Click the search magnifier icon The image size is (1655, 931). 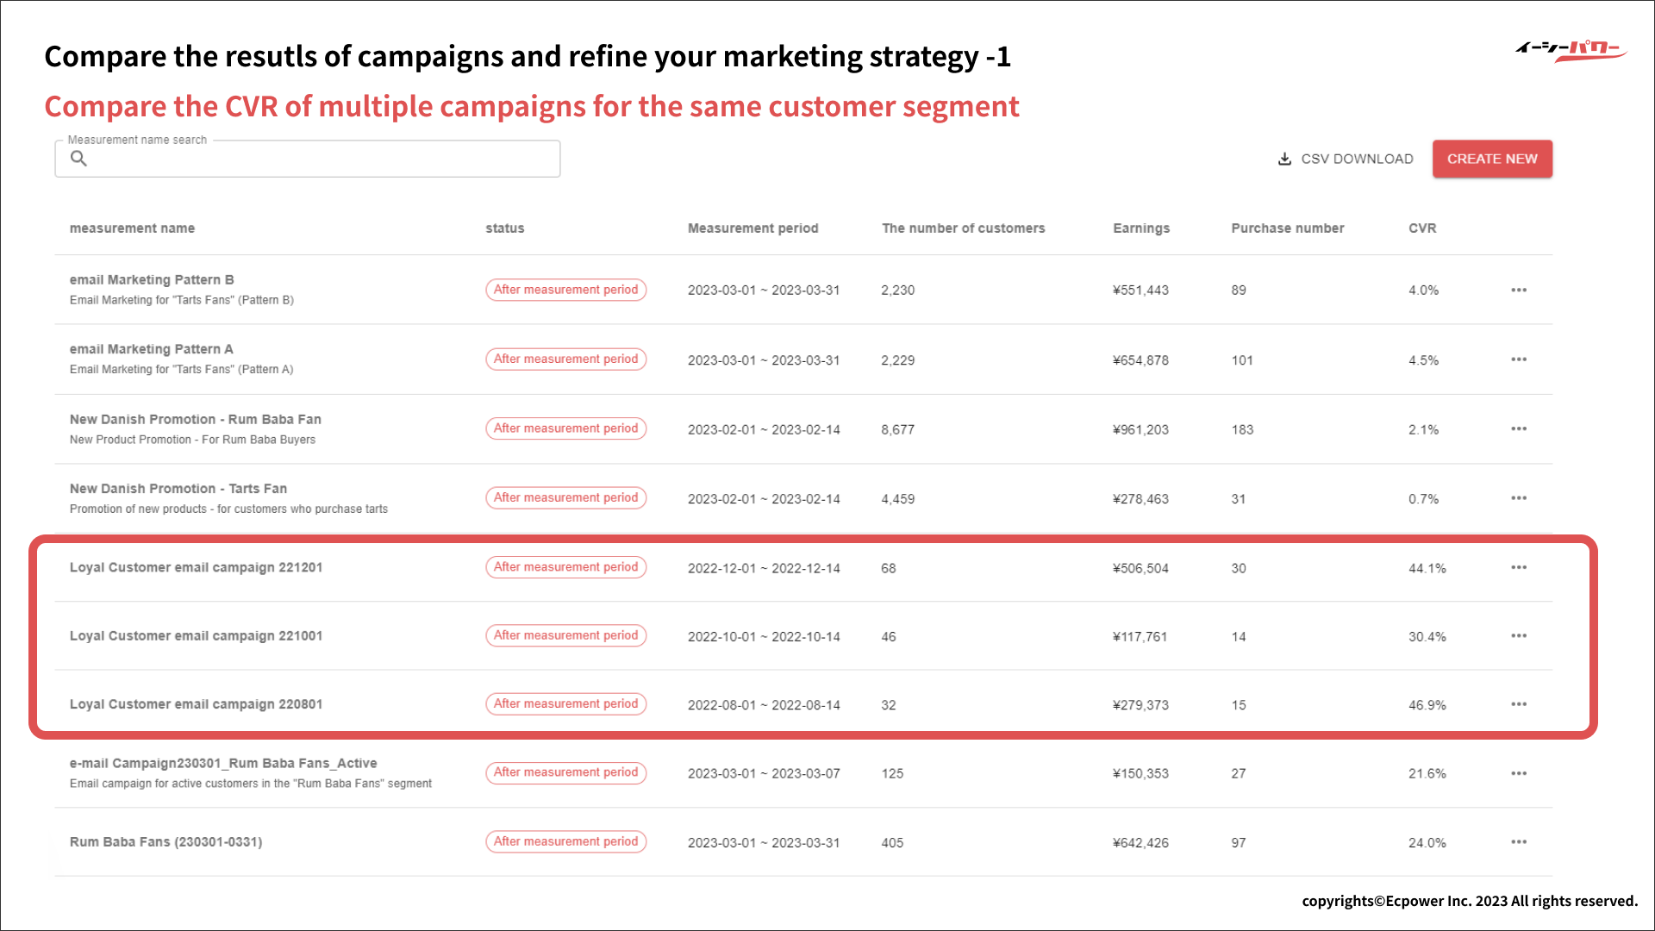(x=78, y=159)
